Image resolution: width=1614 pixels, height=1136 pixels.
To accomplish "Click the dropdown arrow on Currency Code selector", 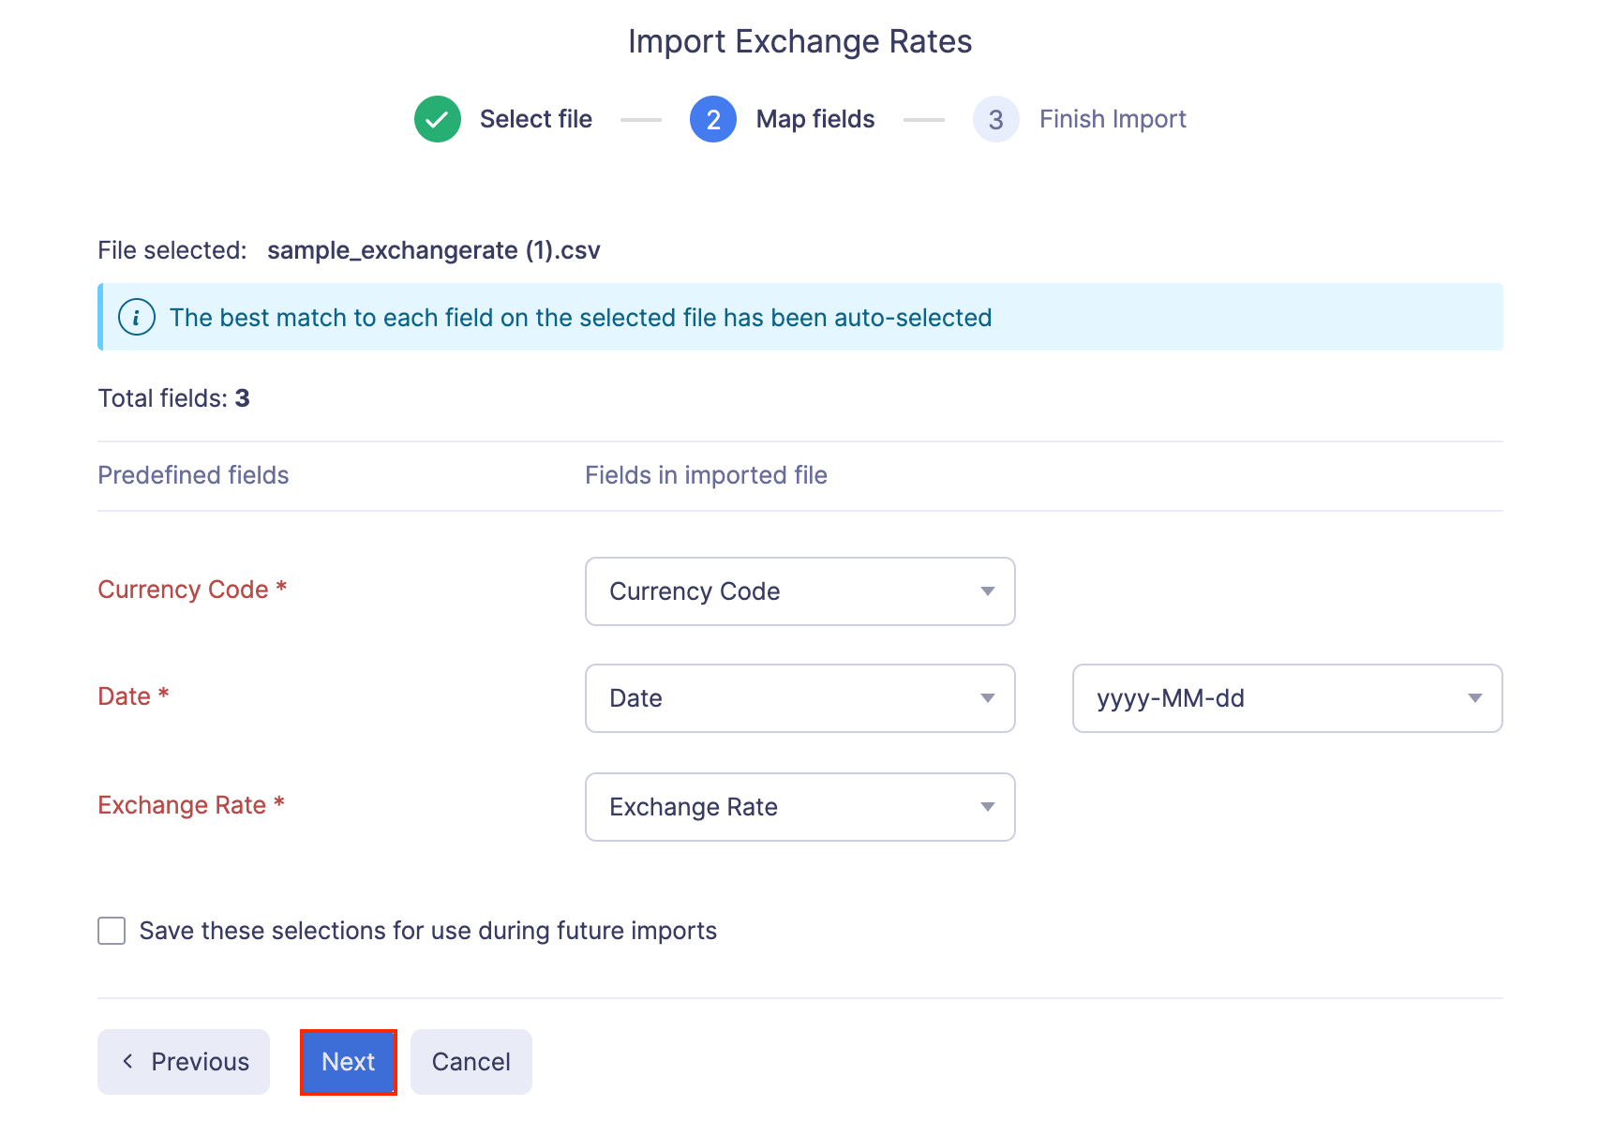I will [x=987, y=591].
